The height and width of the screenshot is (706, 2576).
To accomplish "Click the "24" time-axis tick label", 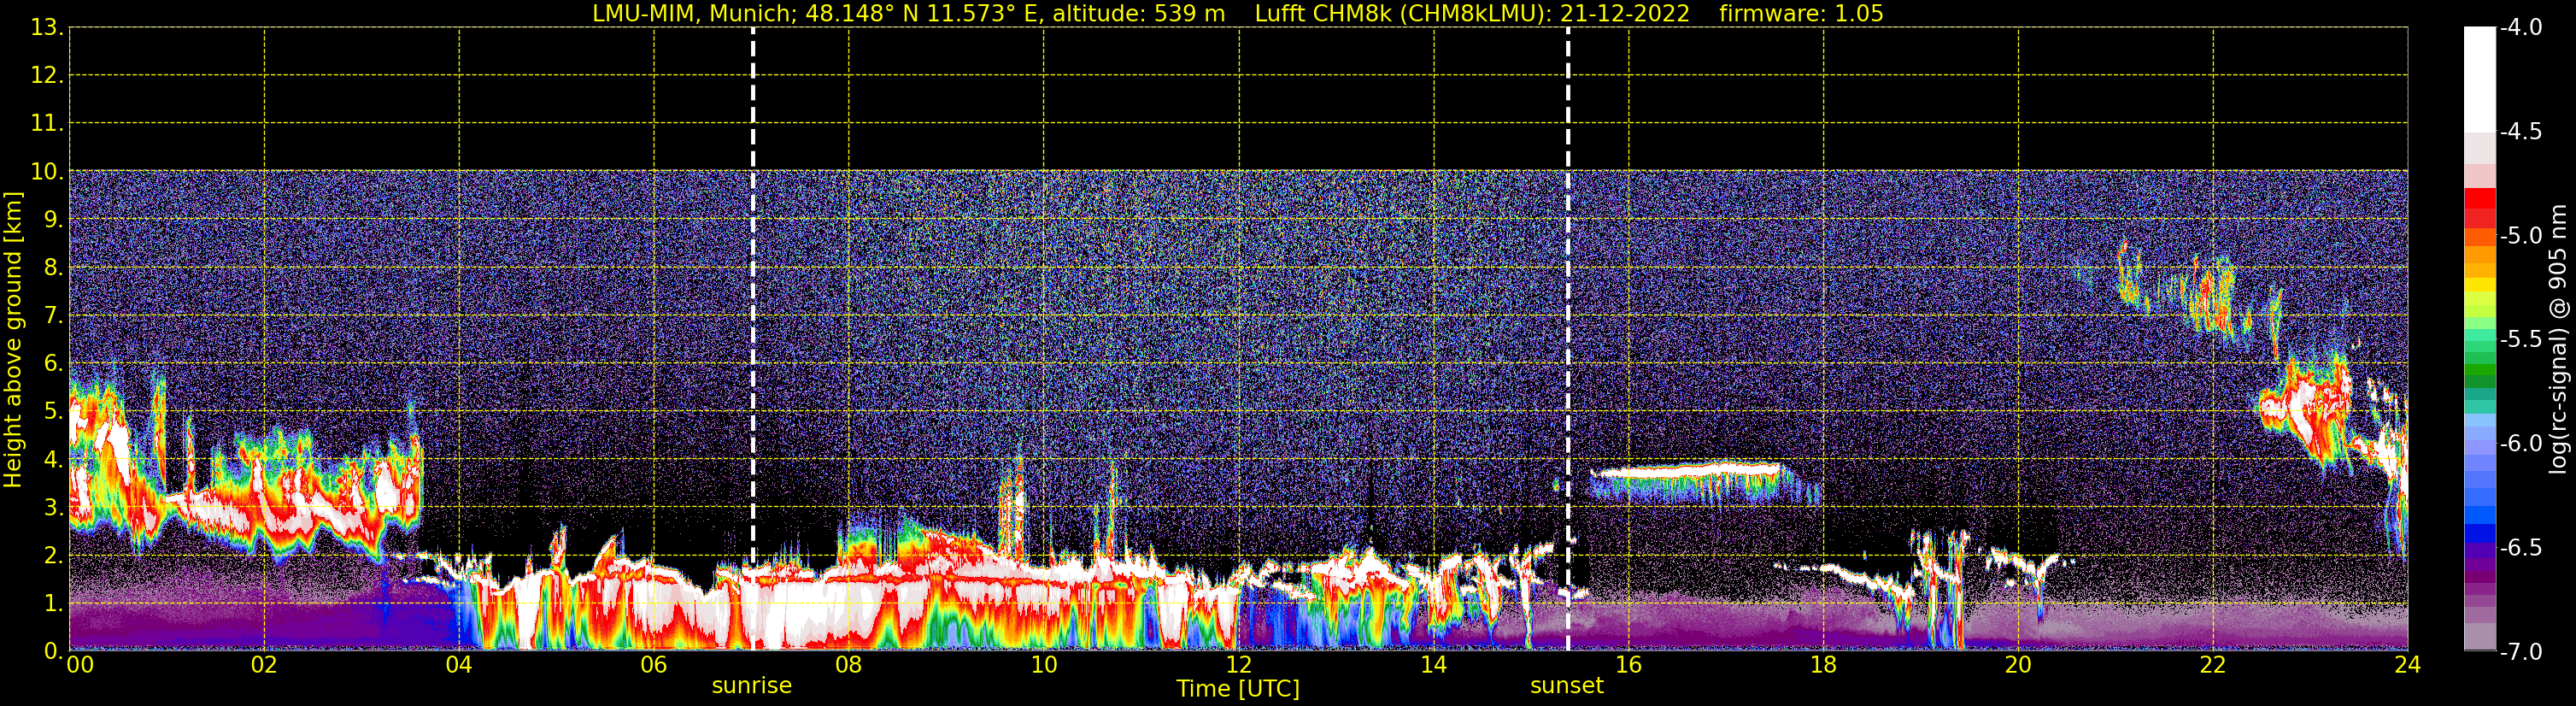I will pyautogui.click(x=2408, y=665).
